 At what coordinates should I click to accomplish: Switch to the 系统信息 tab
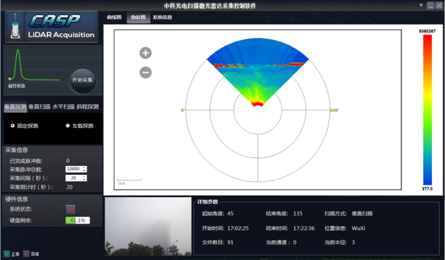tap(162, 17)
